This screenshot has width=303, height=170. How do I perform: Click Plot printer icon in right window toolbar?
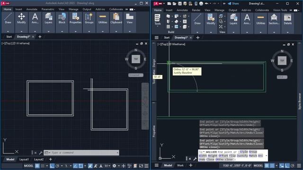point(201,3)
